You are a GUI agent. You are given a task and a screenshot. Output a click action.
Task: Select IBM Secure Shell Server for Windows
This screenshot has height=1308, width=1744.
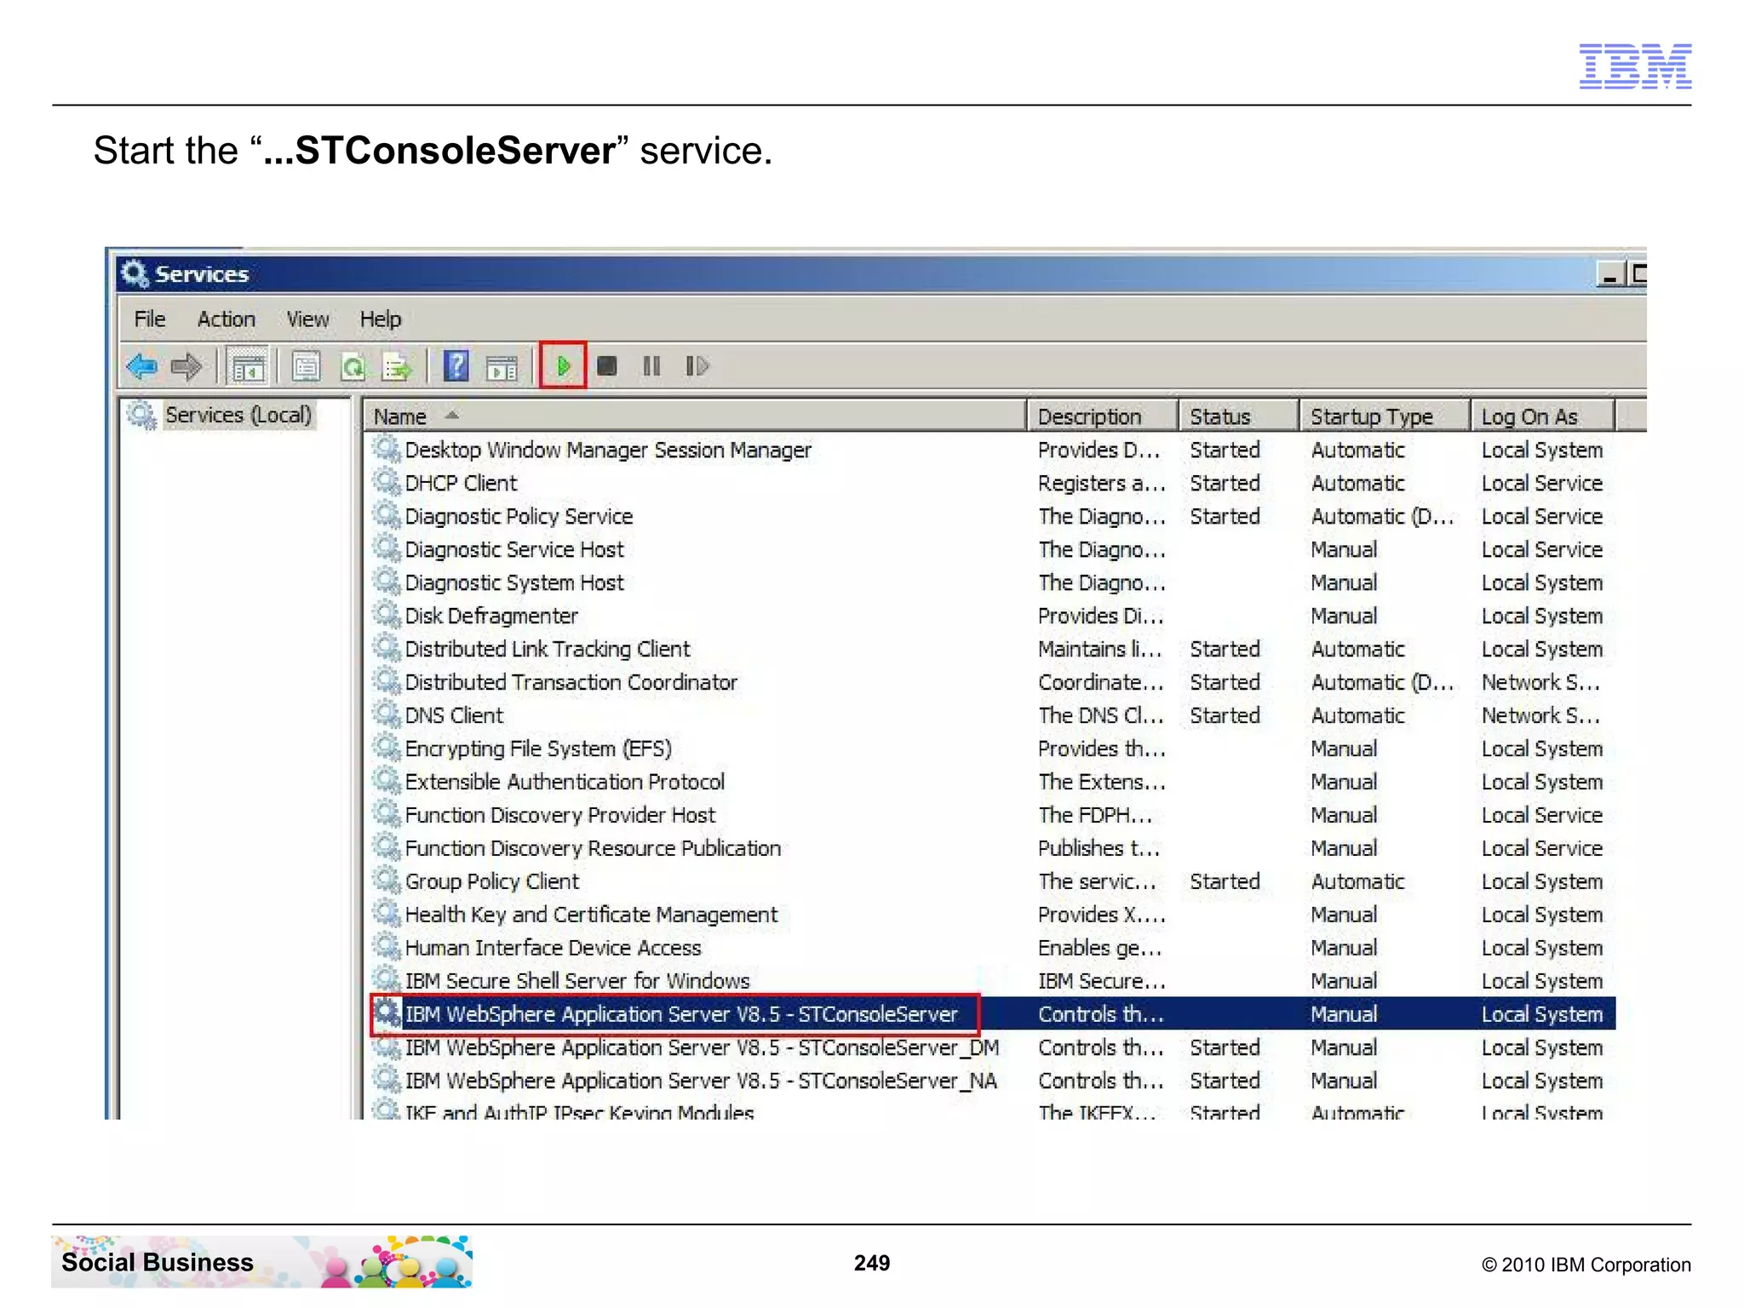point(992,981)
